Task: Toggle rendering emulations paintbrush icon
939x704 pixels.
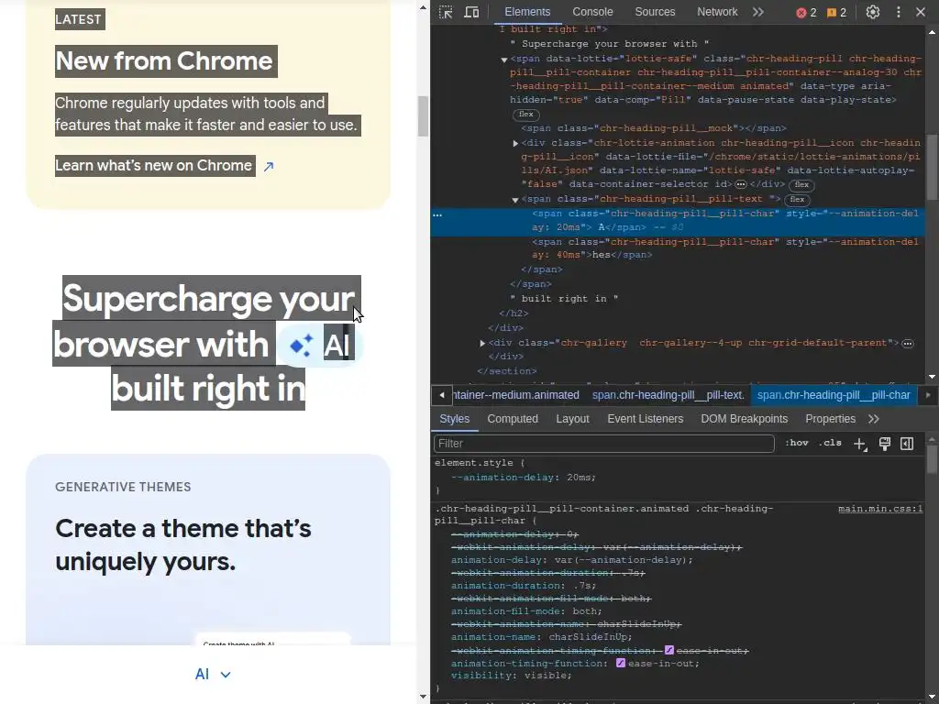Action: pos(885,444)
